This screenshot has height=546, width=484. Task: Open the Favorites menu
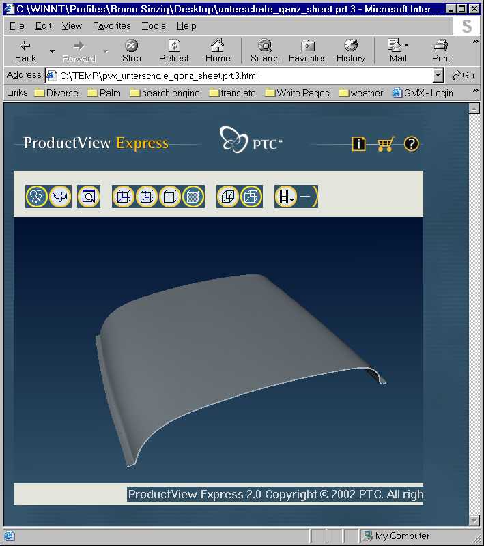tap(111, 25)
